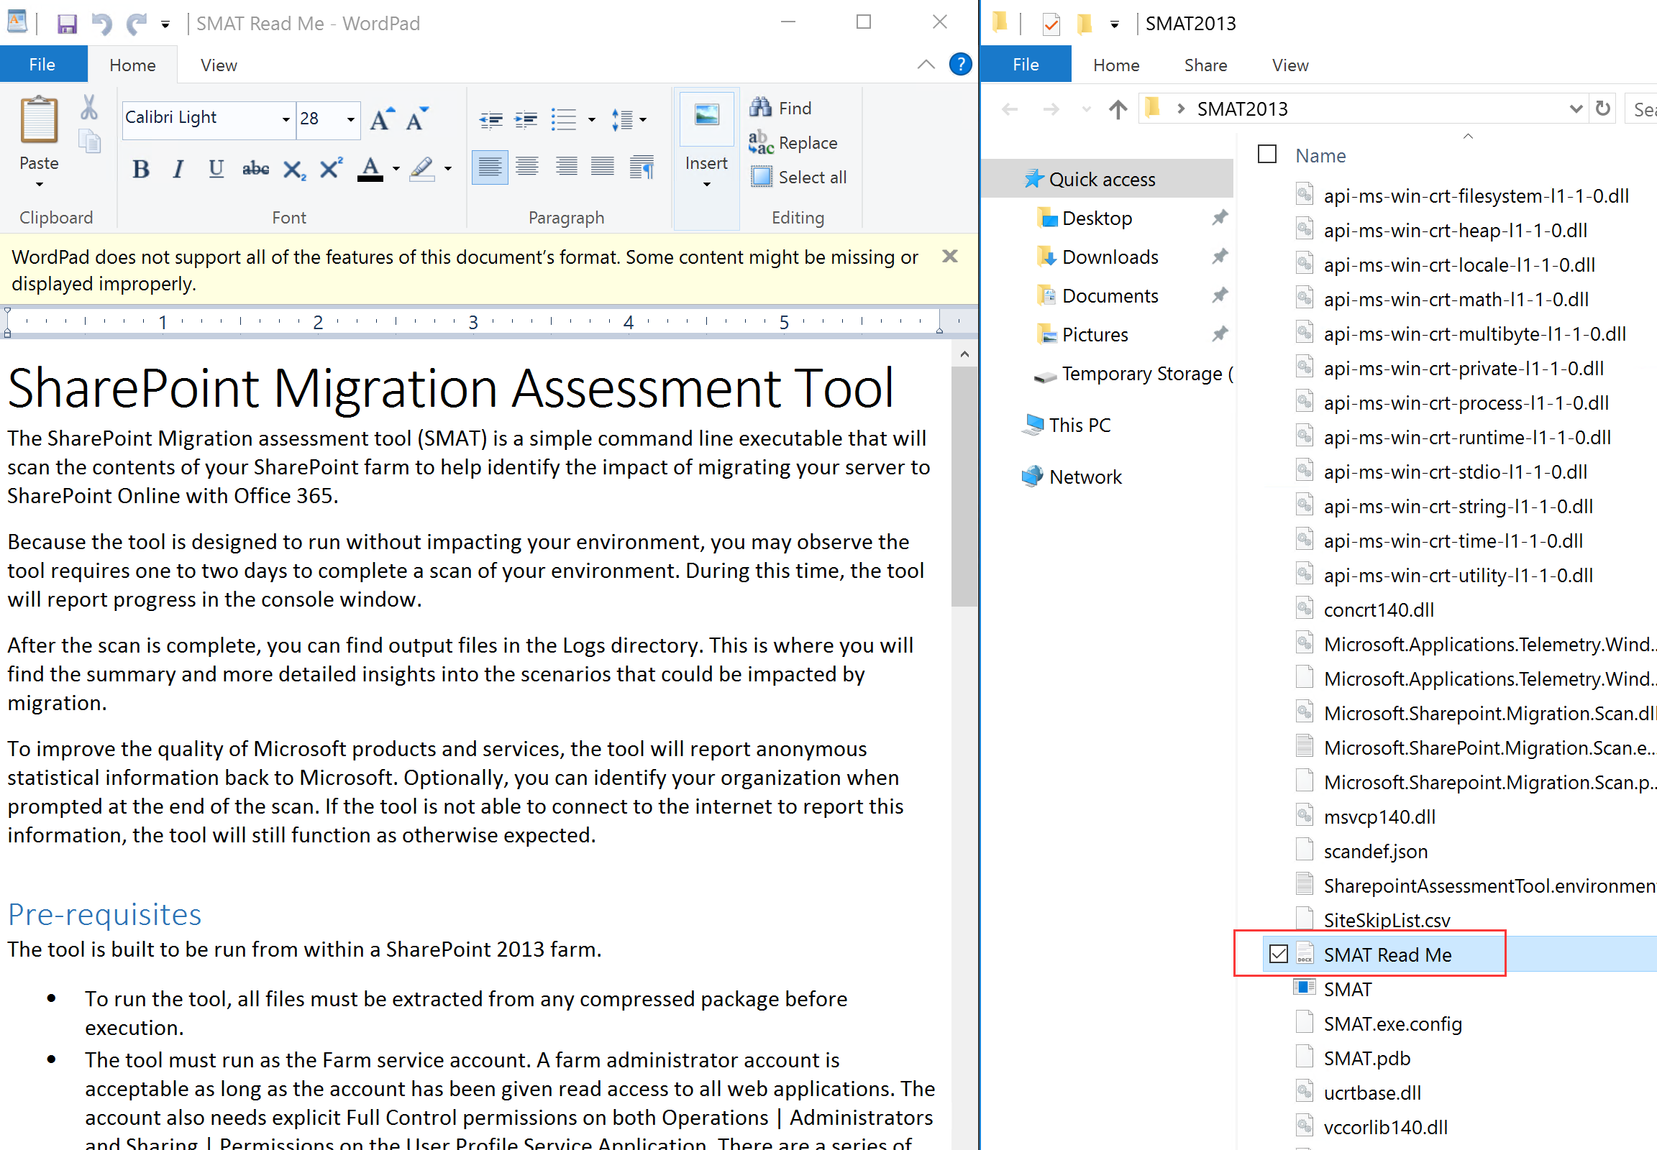Open the bullet list style dropdown
The height and width of the screenshot is (1150, 1657).
(591, 120)
